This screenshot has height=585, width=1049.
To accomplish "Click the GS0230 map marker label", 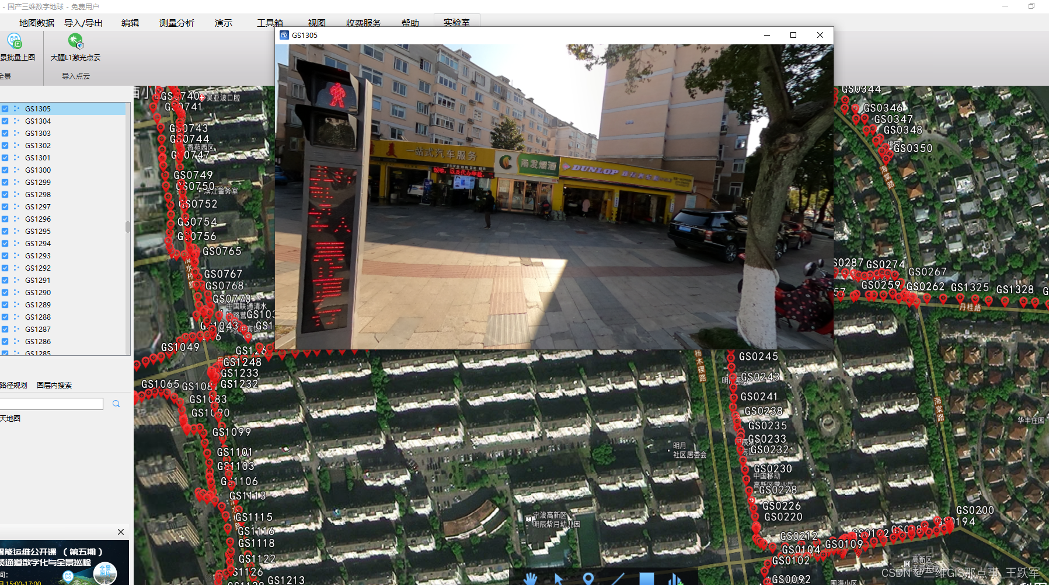I will click(773, 469).
